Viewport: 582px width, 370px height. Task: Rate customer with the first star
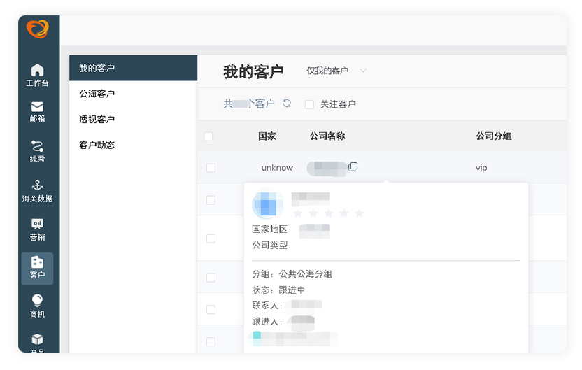click(x=298, y=213)
